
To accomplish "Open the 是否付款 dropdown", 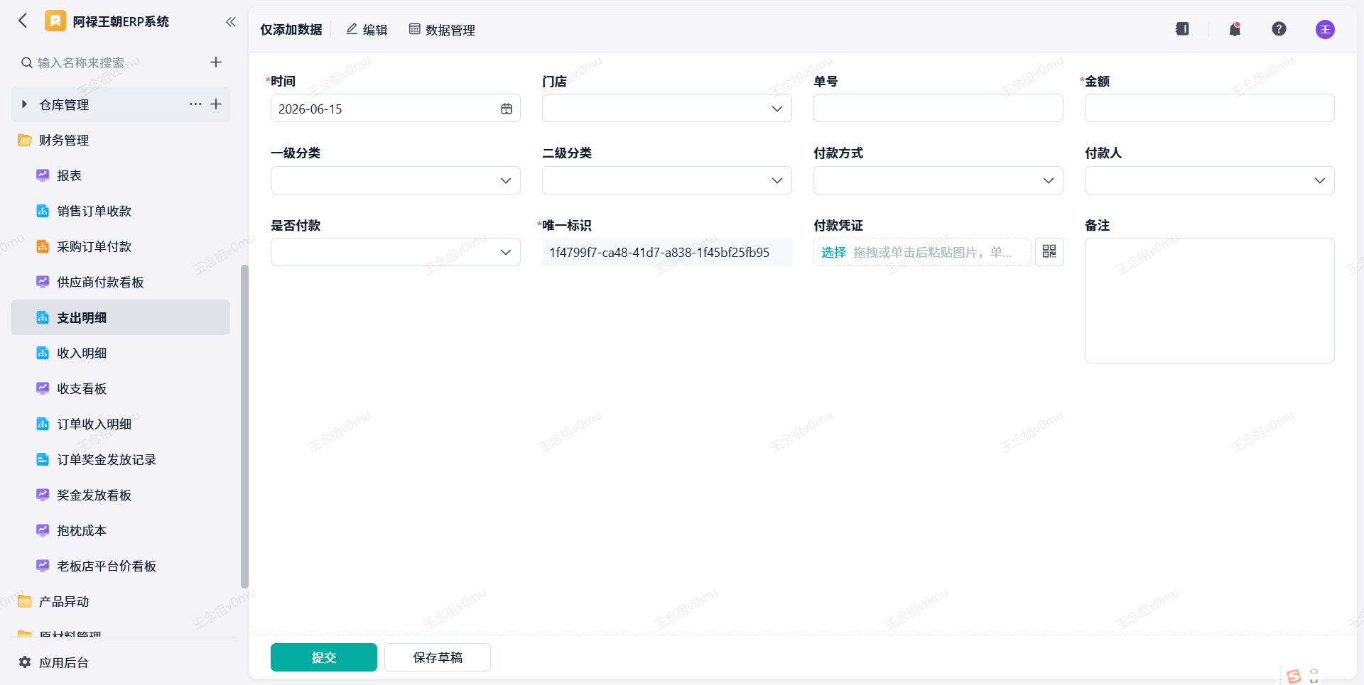I will click(x=396, y=252).
